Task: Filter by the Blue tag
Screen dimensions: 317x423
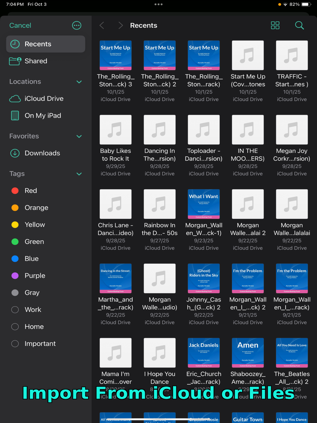Action: 46,259
